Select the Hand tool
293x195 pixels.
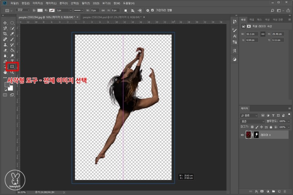[5, 72]
